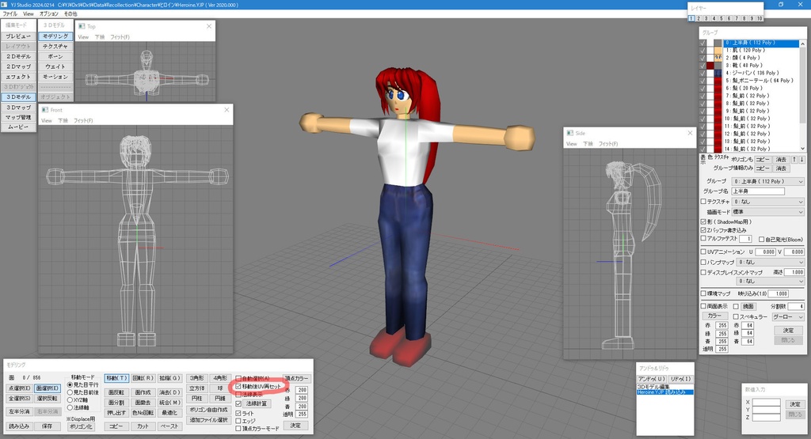Select layer 1 in the レイヤー panel
The width and height of the screenshot is (811, 439).
(691, 18)
